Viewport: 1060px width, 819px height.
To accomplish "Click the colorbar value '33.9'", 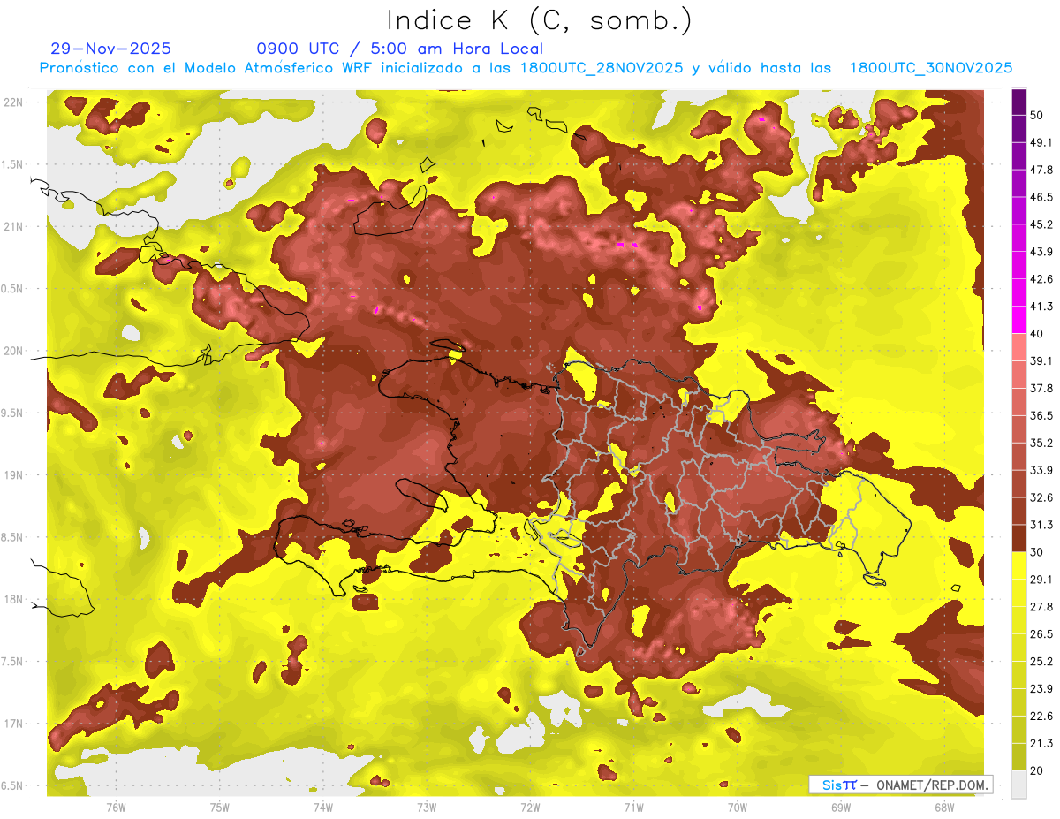I will (x=1041, y=470).
